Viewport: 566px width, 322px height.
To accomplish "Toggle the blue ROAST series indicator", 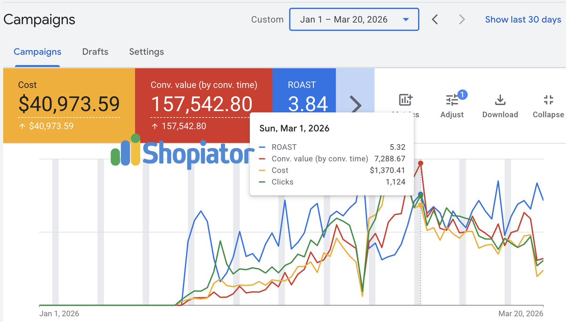I will pyautogui.click(x=262, y=147).
